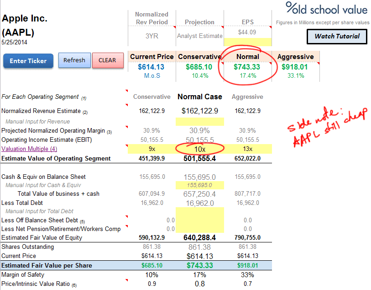This screenshot has width=371, height=290.
Task: Select the 13x aggressive valuation multiple cell
Action: [247, 149]
